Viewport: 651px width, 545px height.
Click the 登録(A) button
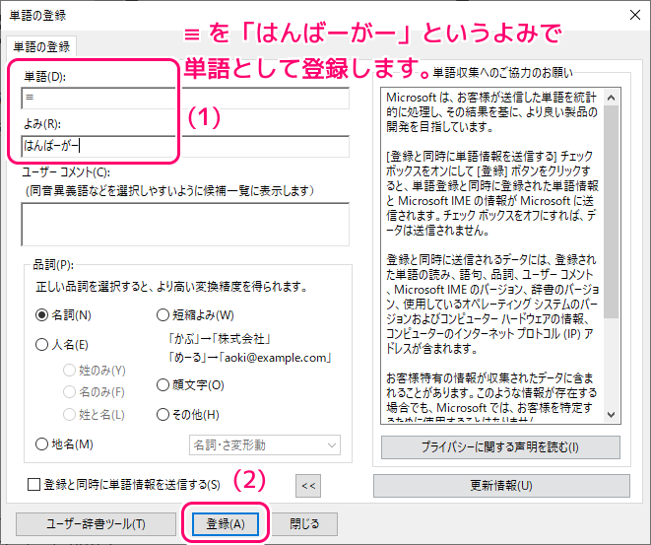coord(226,524)
